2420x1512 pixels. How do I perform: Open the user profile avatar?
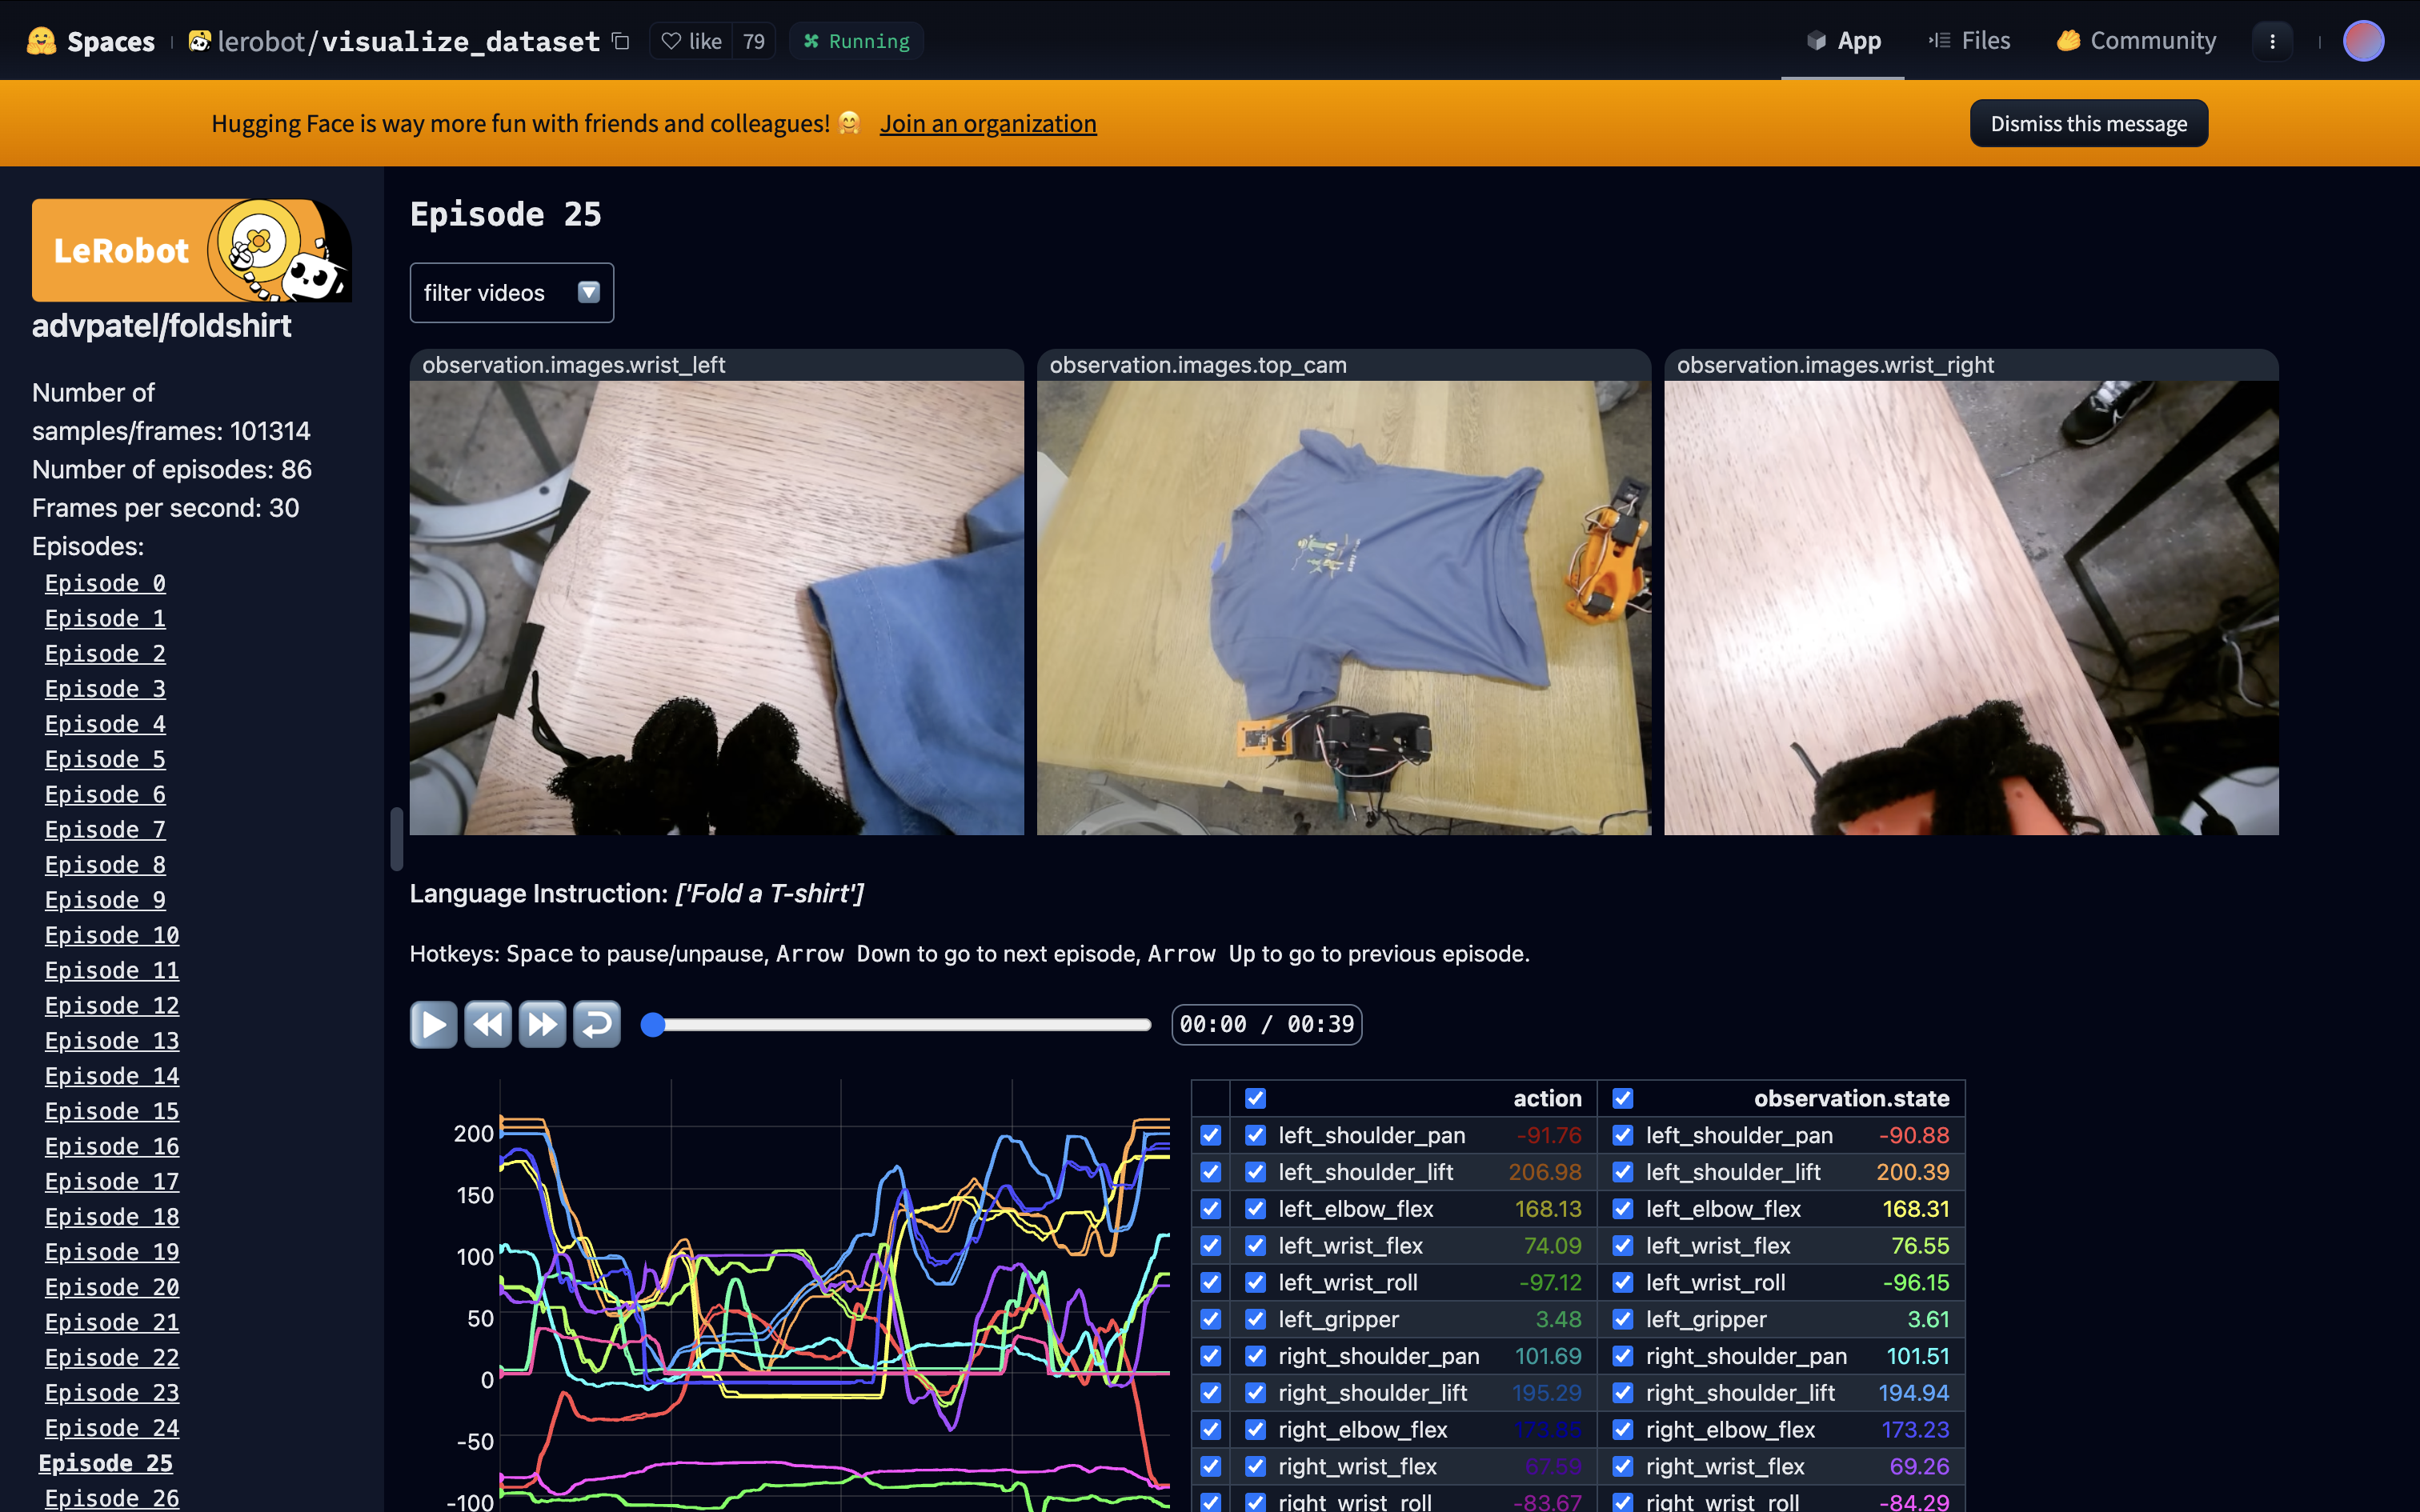2363,41
